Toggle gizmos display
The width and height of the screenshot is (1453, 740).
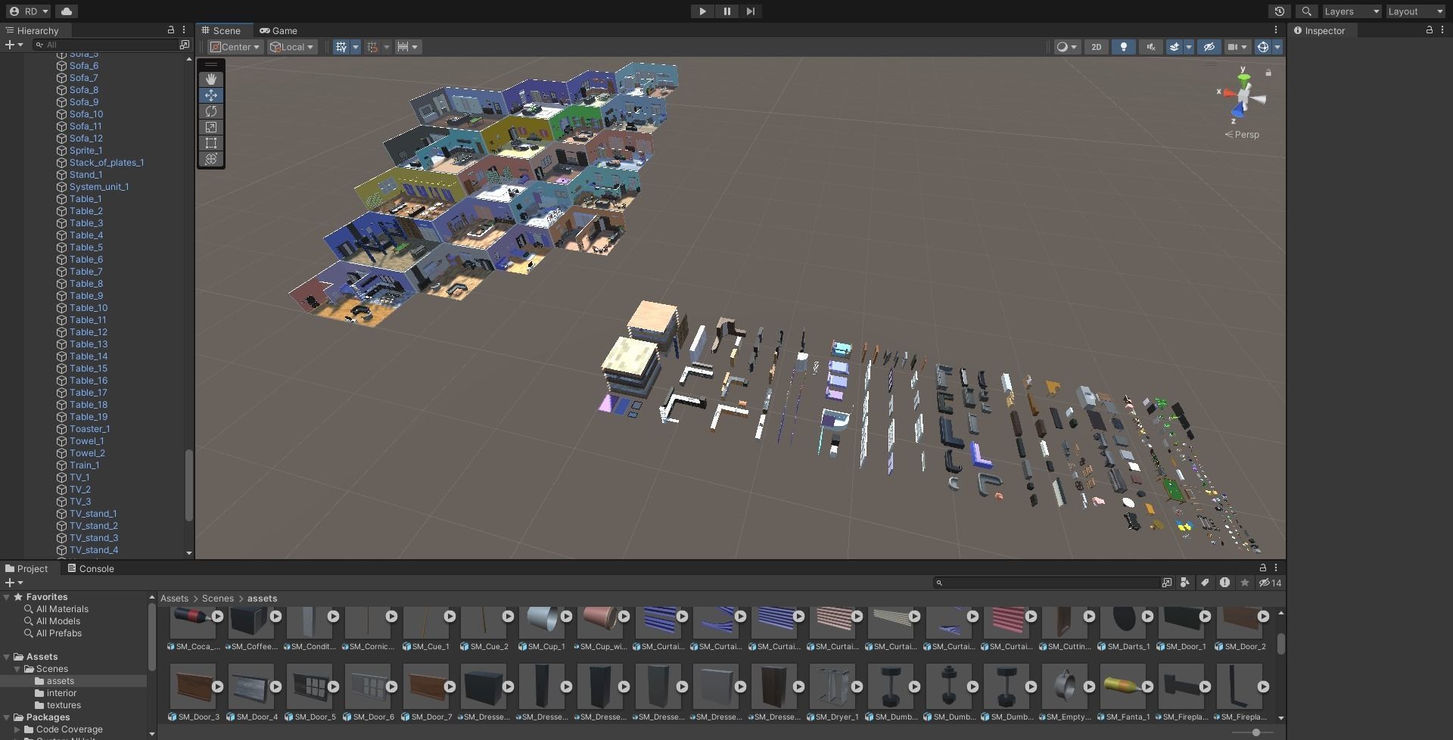(x=1262, y=47)
